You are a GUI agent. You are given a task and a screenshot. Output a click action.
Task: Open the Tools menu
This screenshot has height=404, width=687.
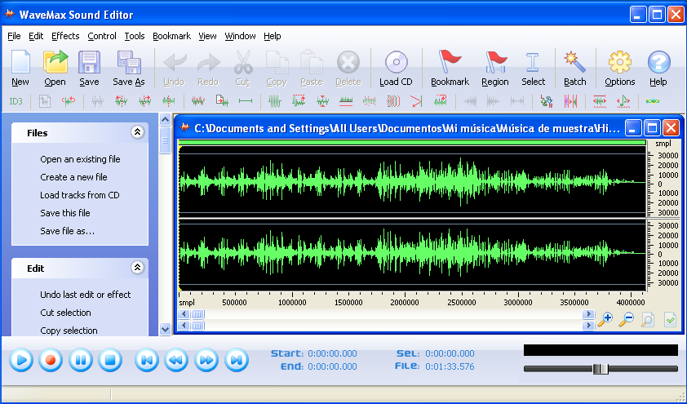click(135, 36)
